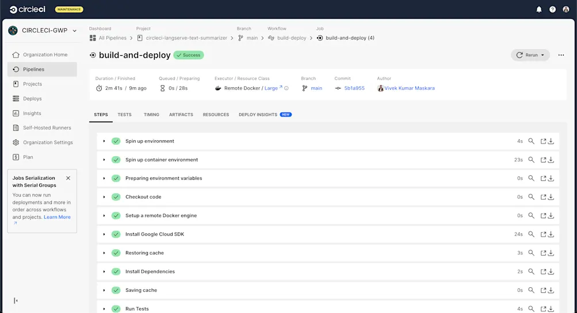Expand the Checkout code step
Screen dimensions: 577x313
pyautogui.click(x=104, y=197)
